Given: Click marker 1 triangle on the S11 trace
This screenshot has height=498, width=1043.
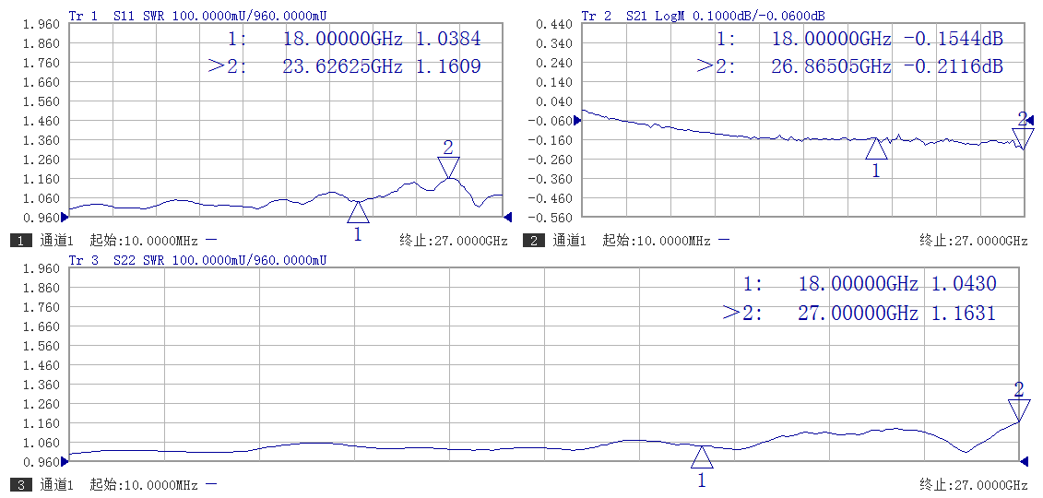Looking at the screenshot, I should (x=358, y=213).
